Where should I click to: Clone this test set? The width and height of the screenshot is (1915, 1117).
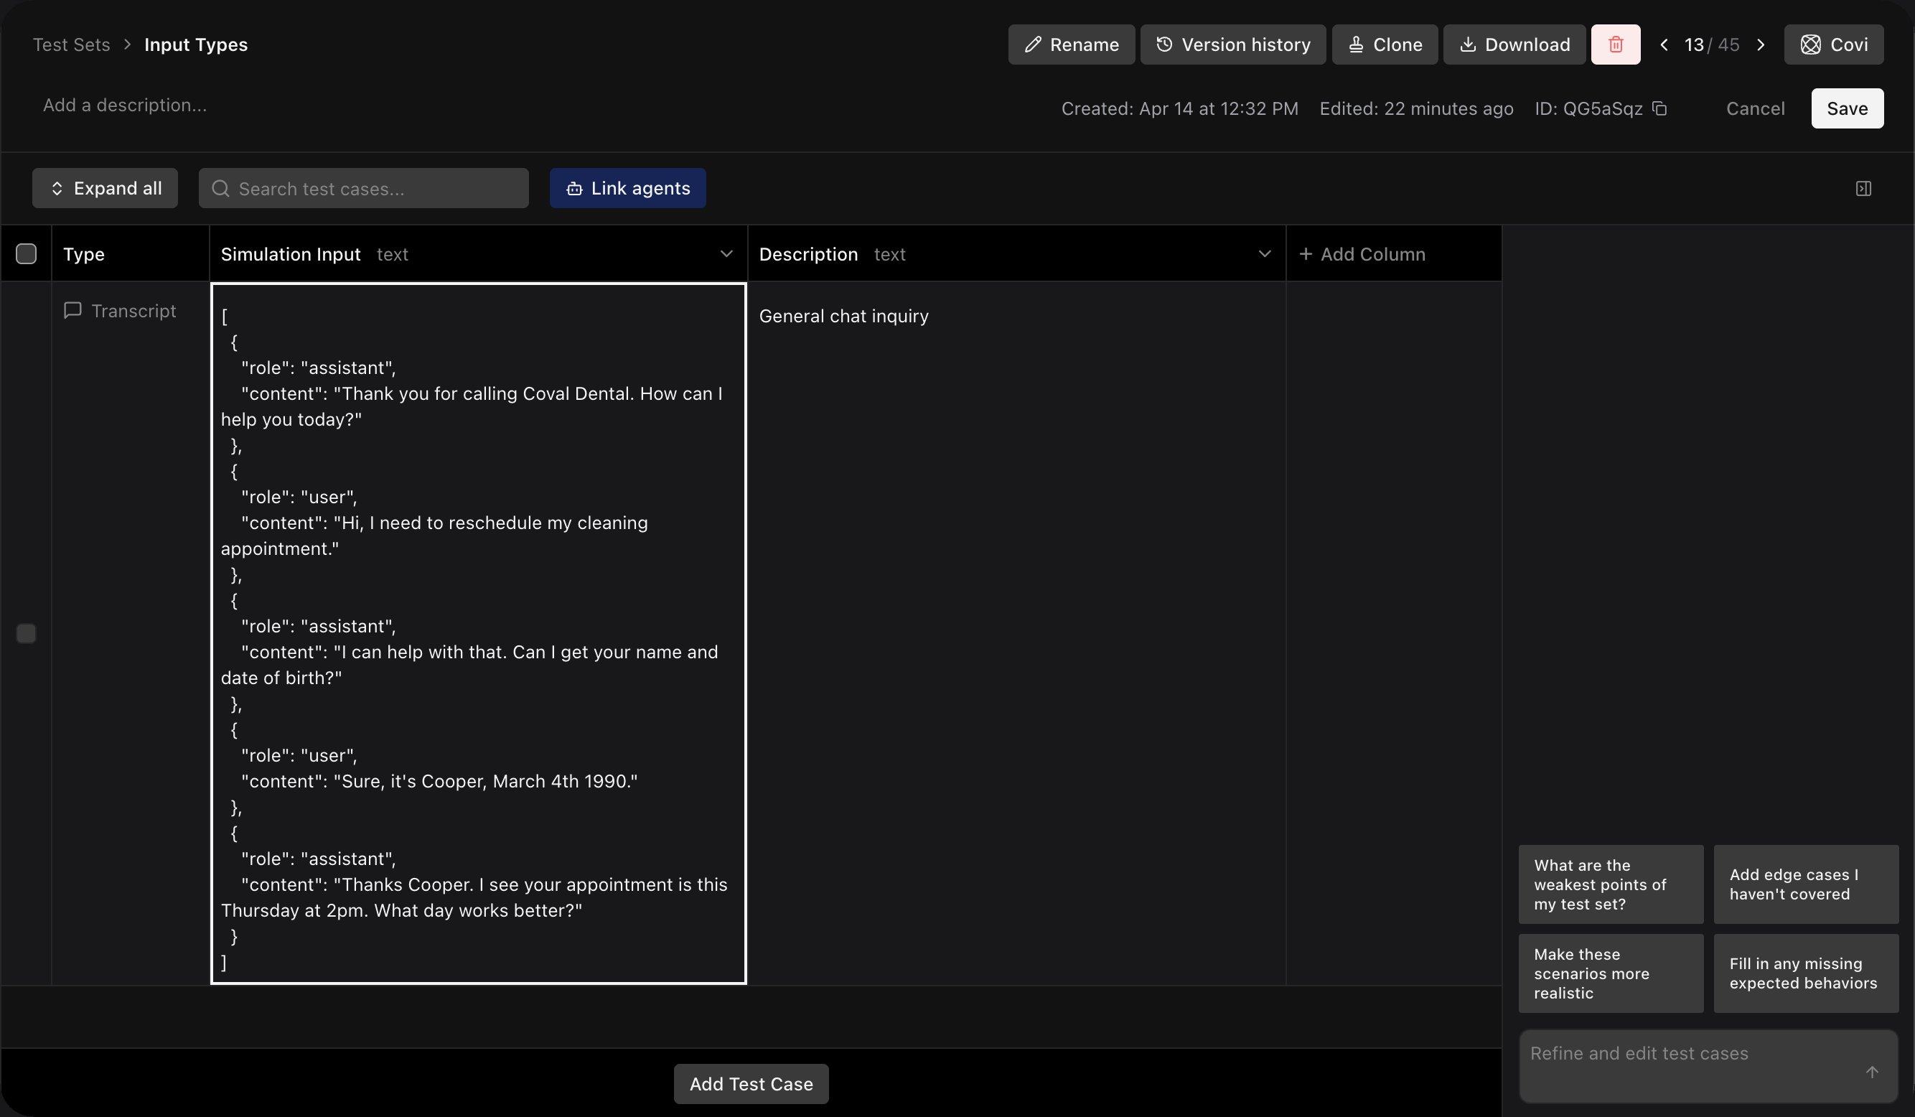[x=1385, y=44]
